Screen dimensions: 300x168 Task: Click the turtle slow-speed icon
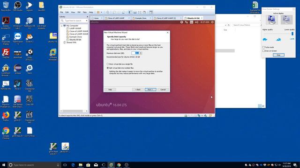(265, 39)
